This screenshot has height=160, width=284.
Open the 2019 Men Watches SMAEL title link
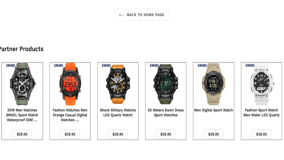tap(22, 115)
